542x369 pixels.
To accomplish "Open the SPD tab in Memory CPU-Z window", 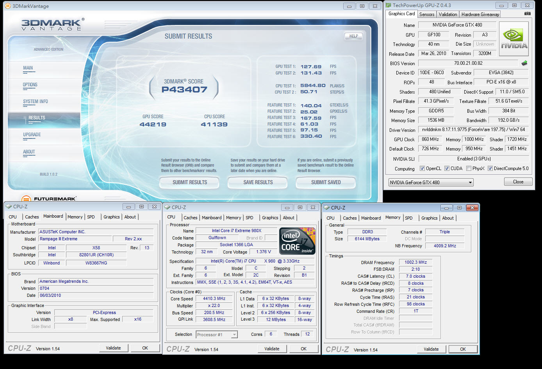I will click(409, 218).
